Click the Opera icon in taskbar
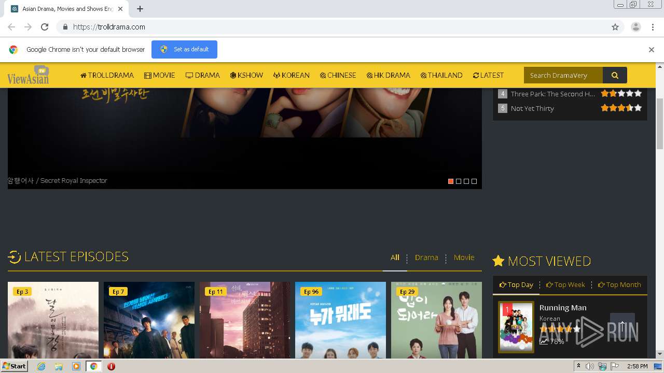This screenshot has width=664, height=373. 111,366
